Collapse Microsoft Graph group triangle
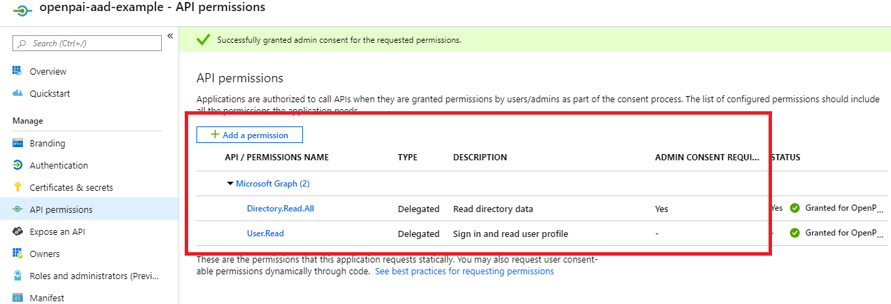Screen dimensions: 891x304 pos(230,184)
